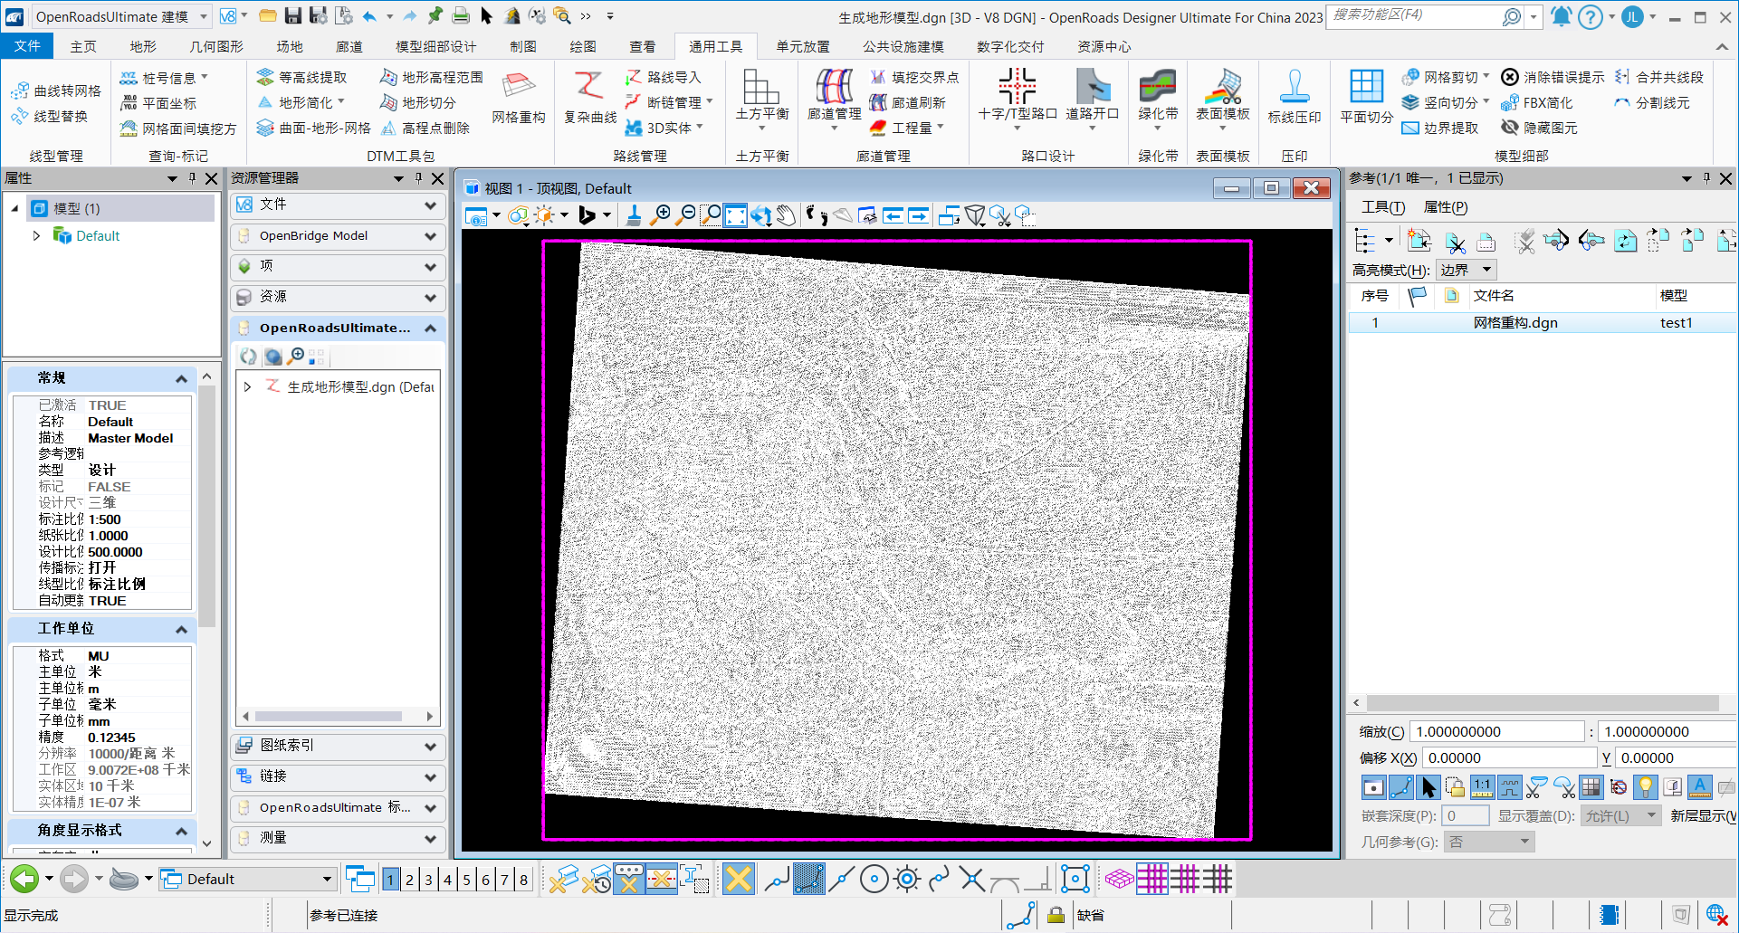This screenshot has width=1739, height=933.
Task: Click the Clip Reference scissors icon
Action: pos(1455,242)
